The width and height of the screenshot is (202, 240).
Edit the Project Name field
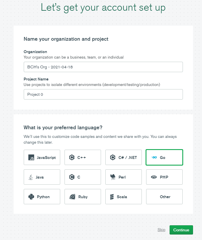point(103,94)
